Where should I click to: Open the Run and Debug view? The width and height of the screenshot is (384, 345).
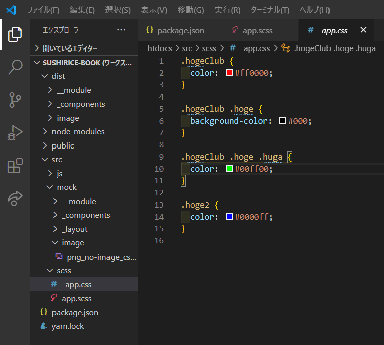click(x=15, y=133)
